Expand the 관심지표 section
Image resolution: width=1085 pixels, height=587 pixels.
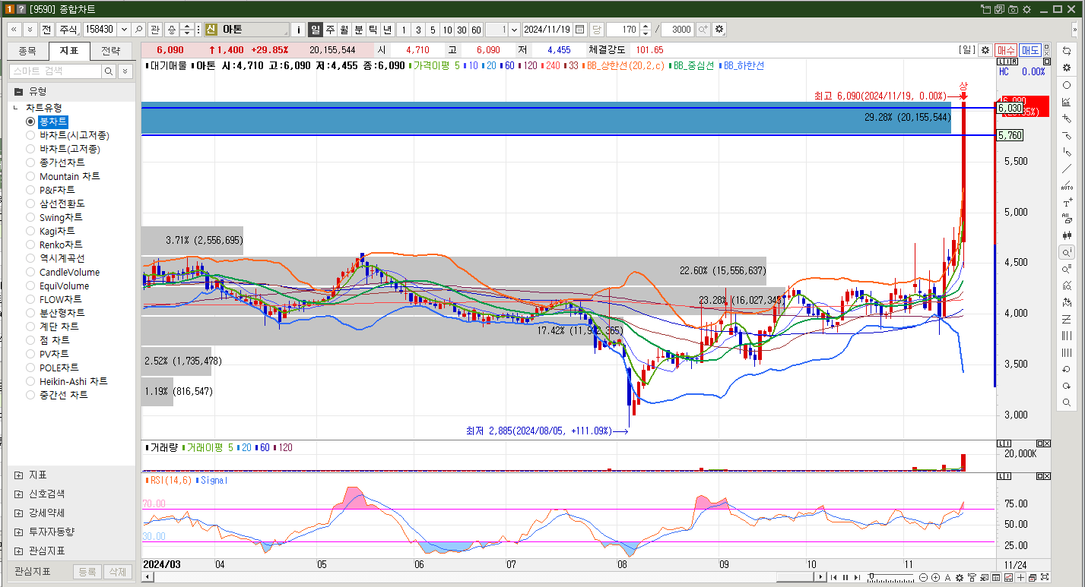tap(18, 551)
